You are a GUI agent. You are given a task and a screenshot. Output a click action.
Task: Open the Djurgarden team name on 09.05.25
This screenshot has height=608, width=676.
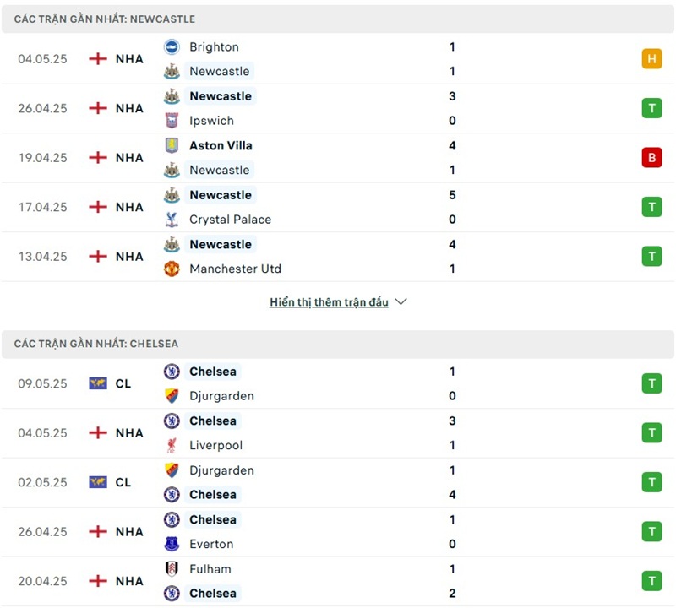click(221, 396)
